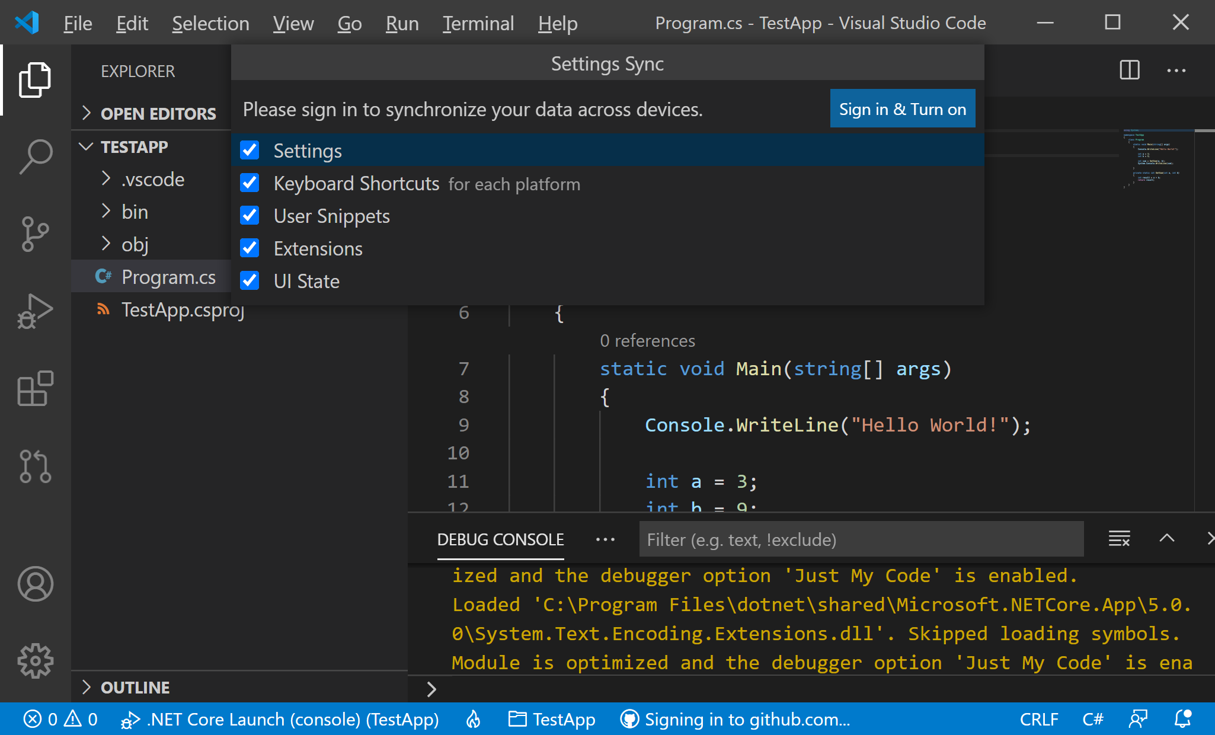Uncheck the Extensions sync checkbox
Screen dimensions: 1215x735
[250, 248]
